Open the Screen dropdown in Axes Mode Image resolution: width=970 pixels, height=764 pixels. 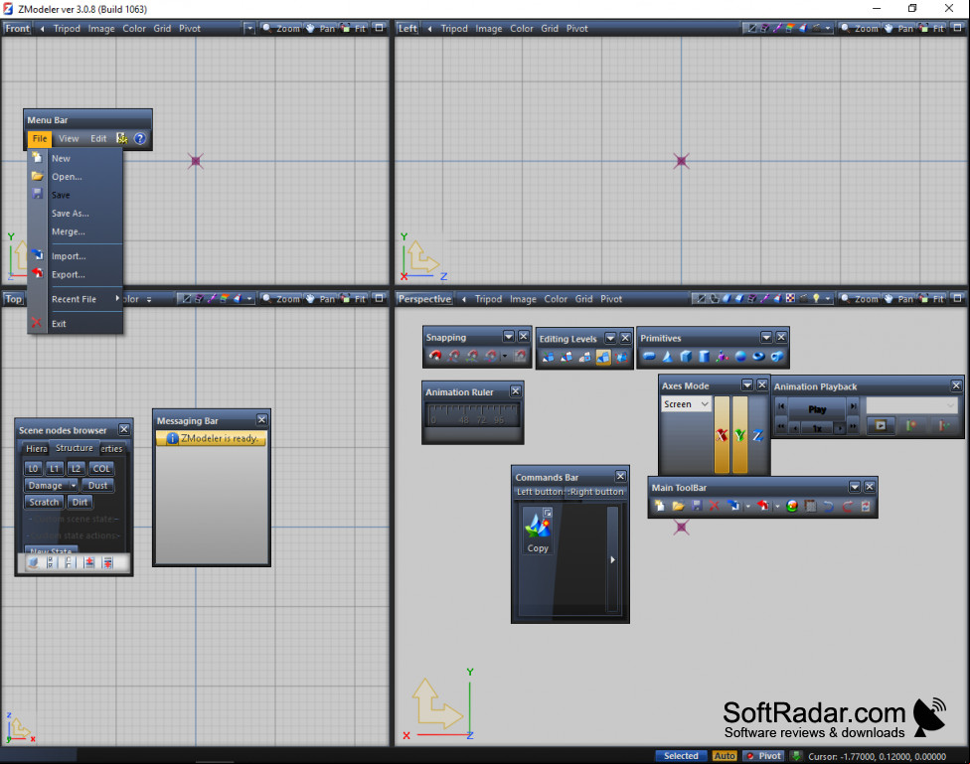[x=686, y=404]
